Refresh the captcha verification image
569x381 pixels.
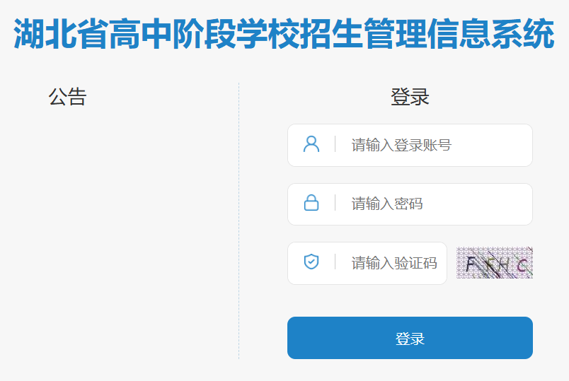(x=494, y=263)
